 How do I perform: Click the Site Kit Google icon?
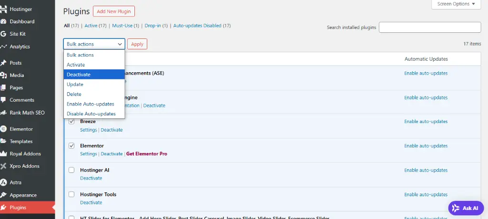pyautogui.click(x=3, y=34)
